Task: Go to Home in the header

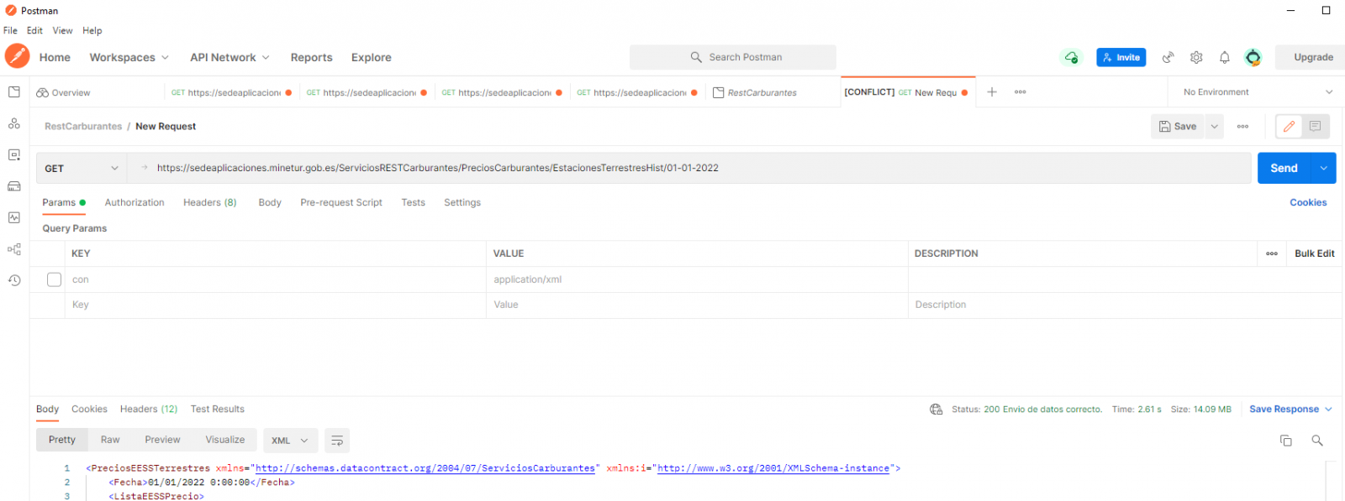Action: [55, 57]
